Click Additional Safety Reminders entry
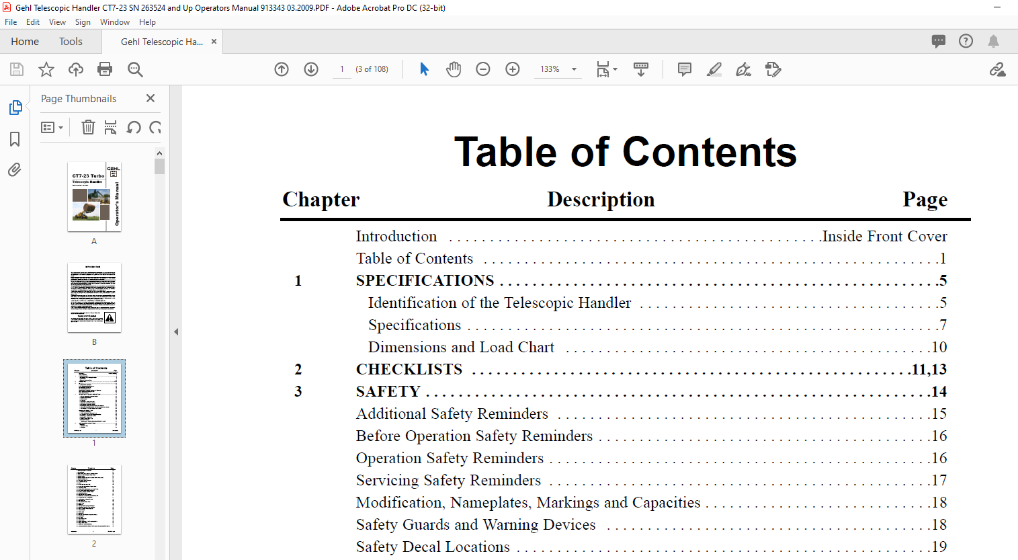This screenshot has width=1018, height=560. tap(452, 413)
